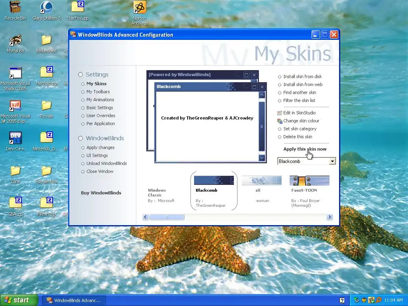Click the question mark help tray icon
This screenshot has width=408, height=306.
coord(342,300)
